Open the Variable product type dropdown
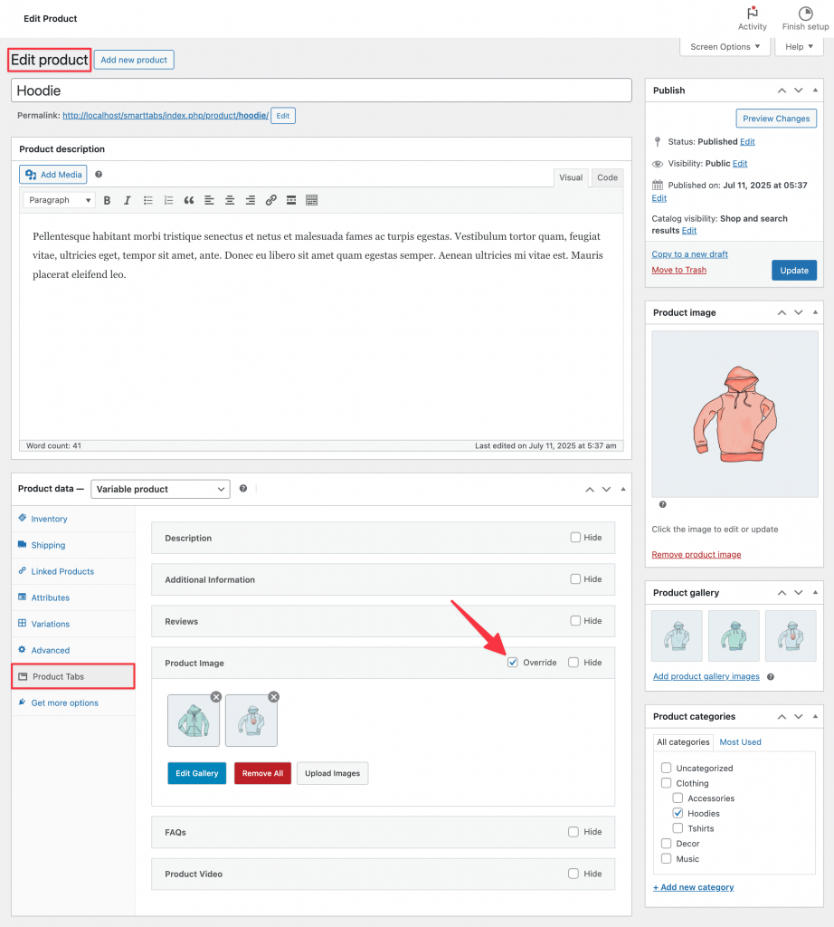This screenshot has height=927, width=834. coord(160,489)
